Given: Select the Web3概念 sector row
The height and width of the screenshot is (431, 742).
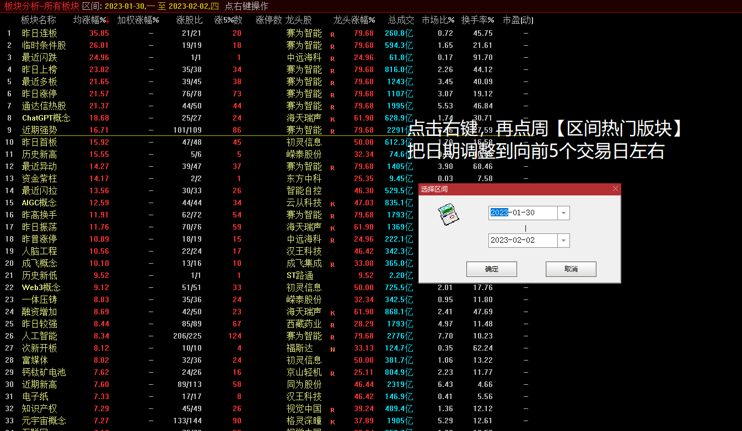Looking at the screenshot, I should click(41, 287).
